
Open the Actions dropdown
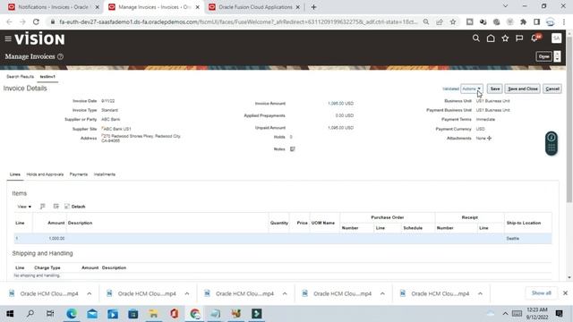click(472, 89)
